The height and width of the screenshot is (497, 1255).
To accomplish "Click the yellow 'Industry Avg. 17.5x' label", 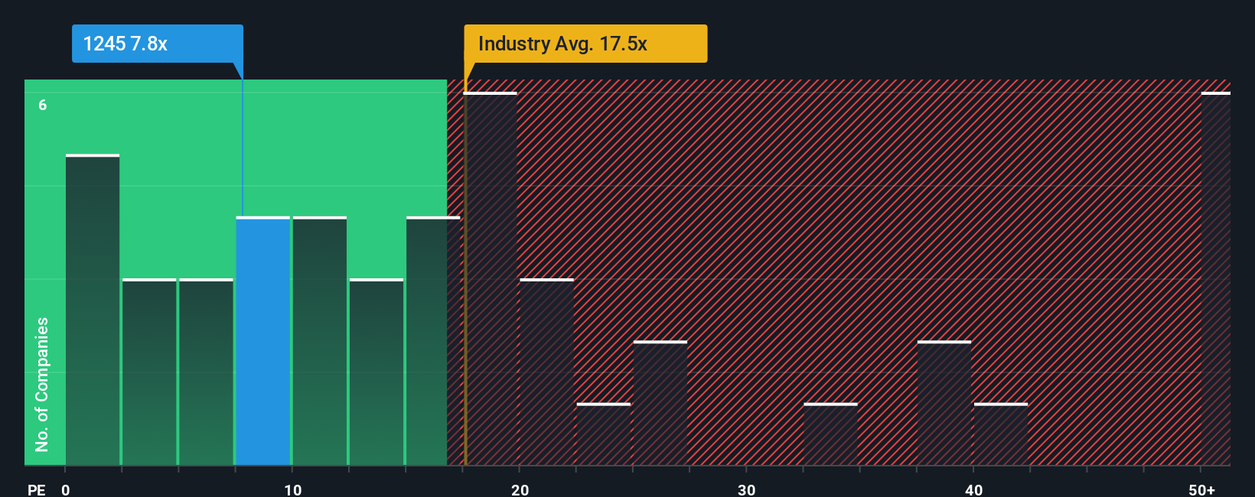I will (585, 44).
